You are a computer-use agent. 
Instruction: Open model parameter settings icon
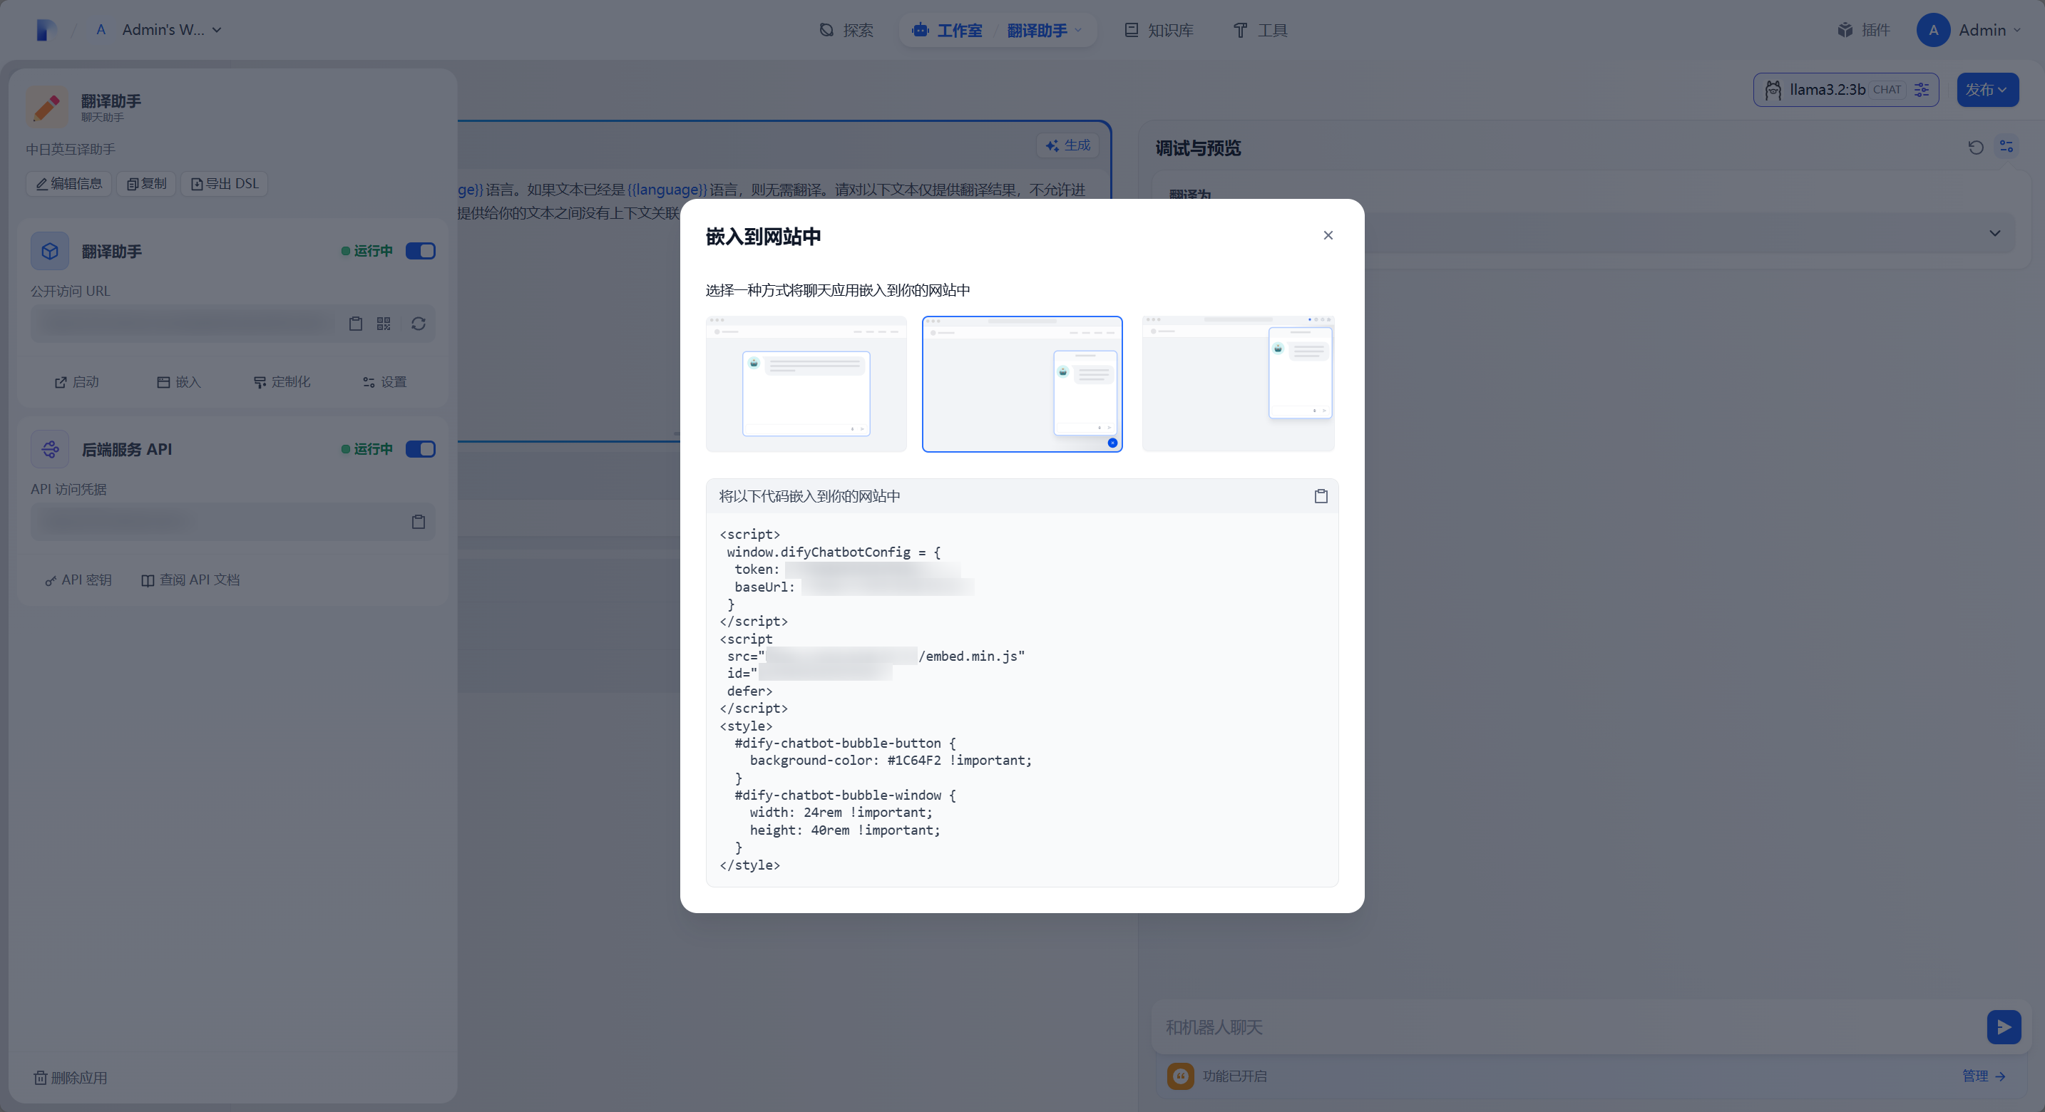click(x=1921, y=90)
